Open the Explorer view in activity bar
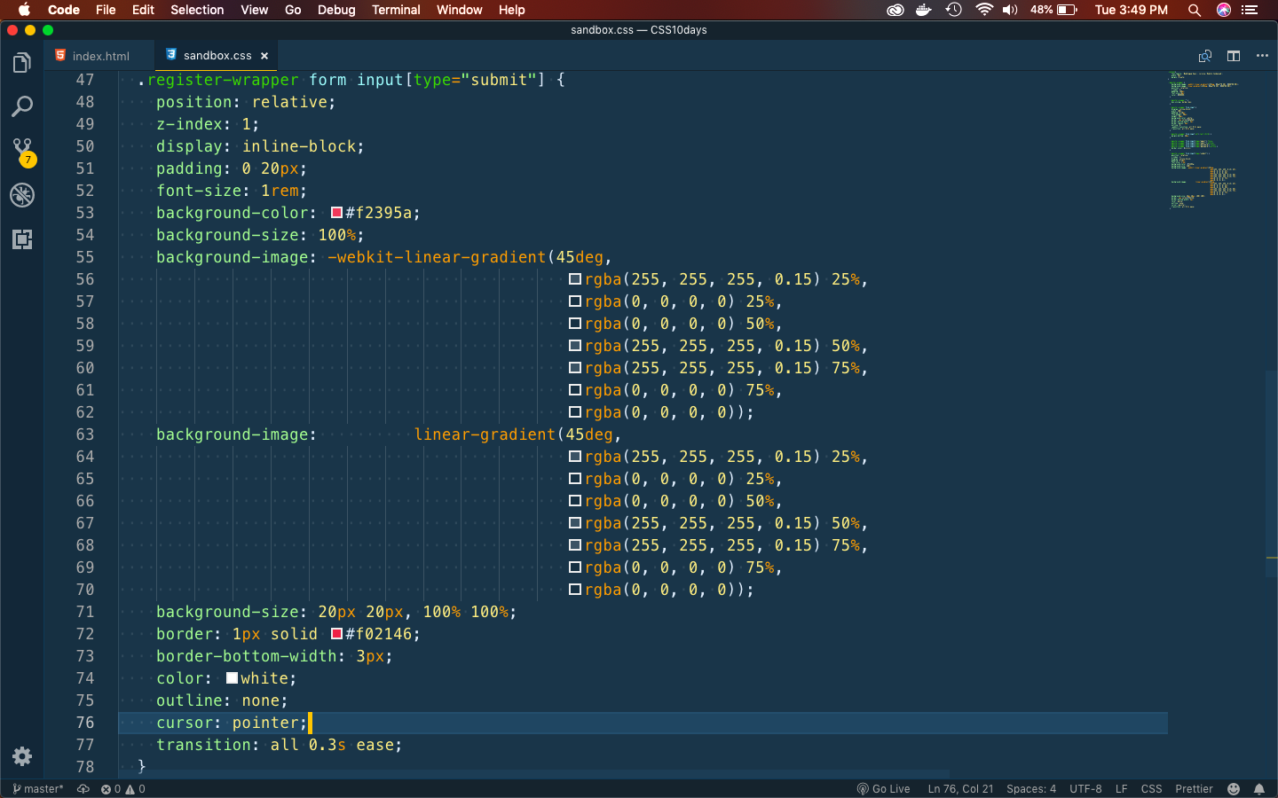The width and height of the screenshot is (1278, 798). (x=22, y=63)
